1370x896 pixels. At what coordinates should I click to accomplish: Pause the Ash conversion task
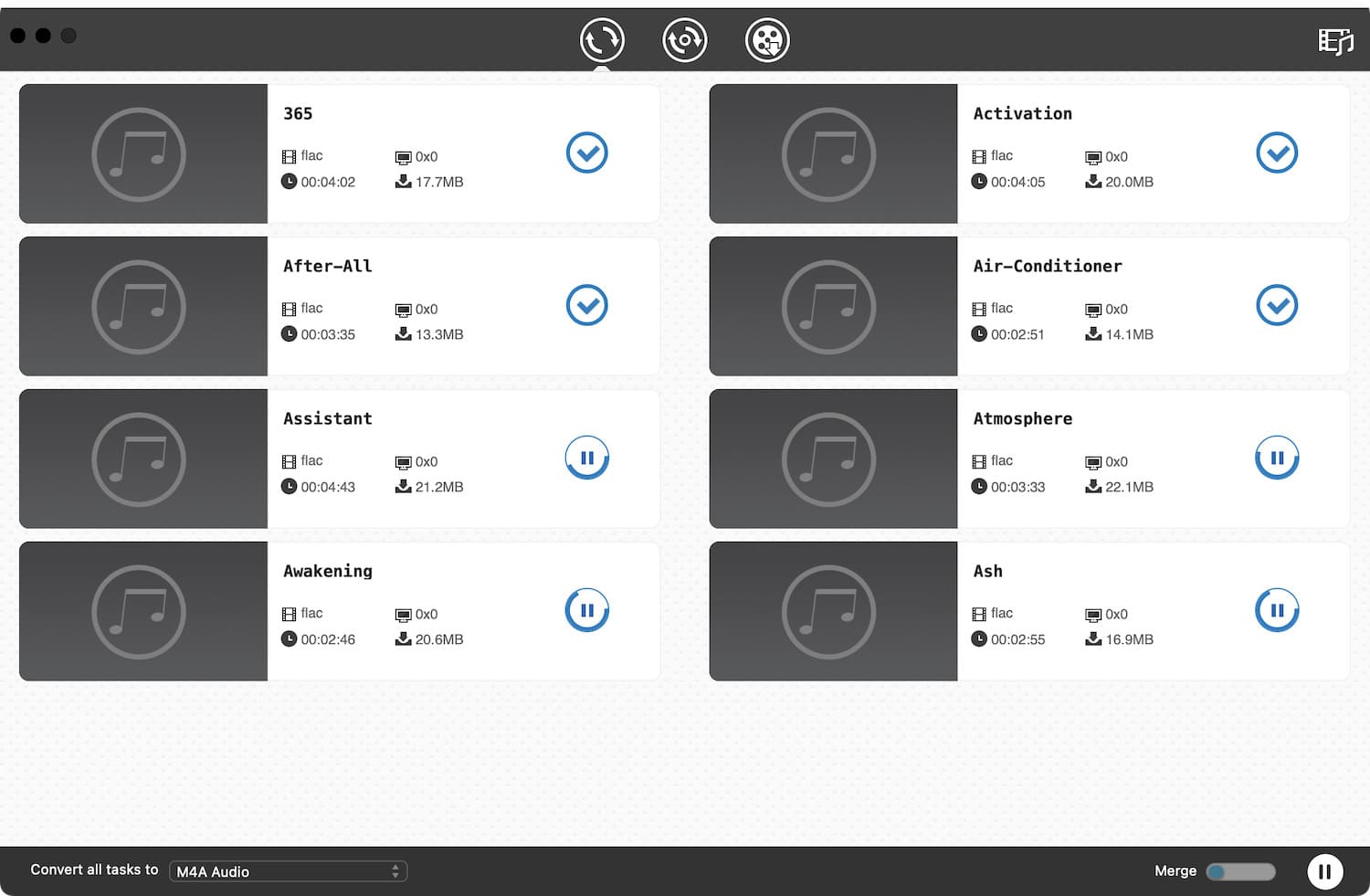pos(1277,610)
